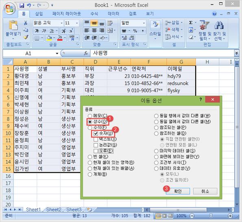This screenshot has width=242, height=222.
Task: Cut selection with the scissors icon
Action: 26,23
